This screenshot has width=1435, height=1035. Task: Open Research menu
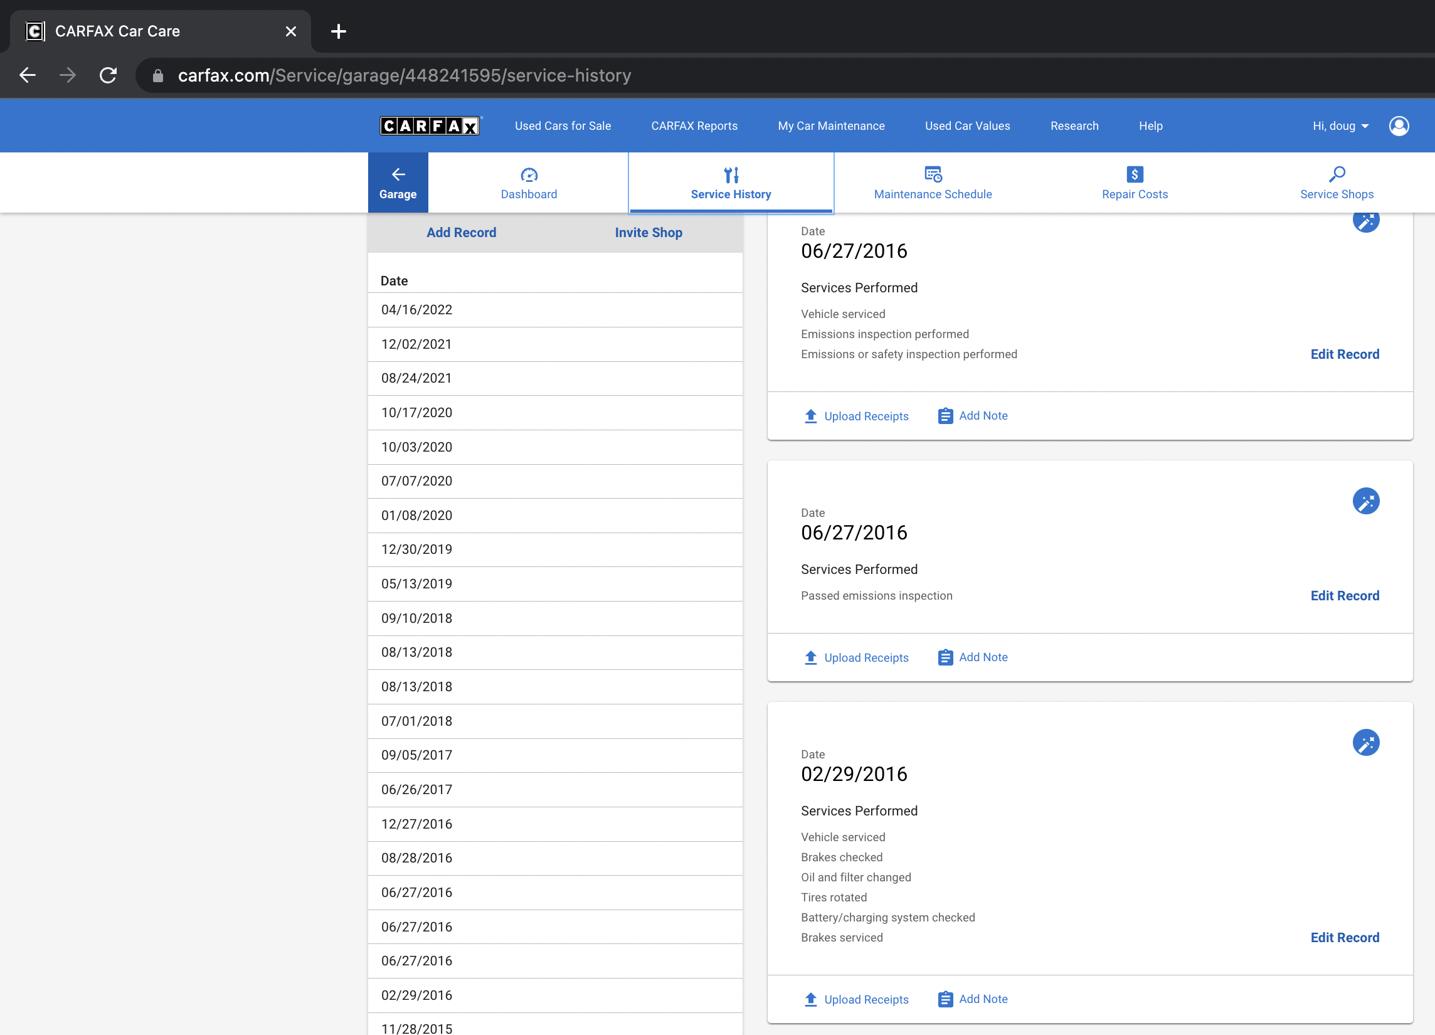coord(1074,126)
